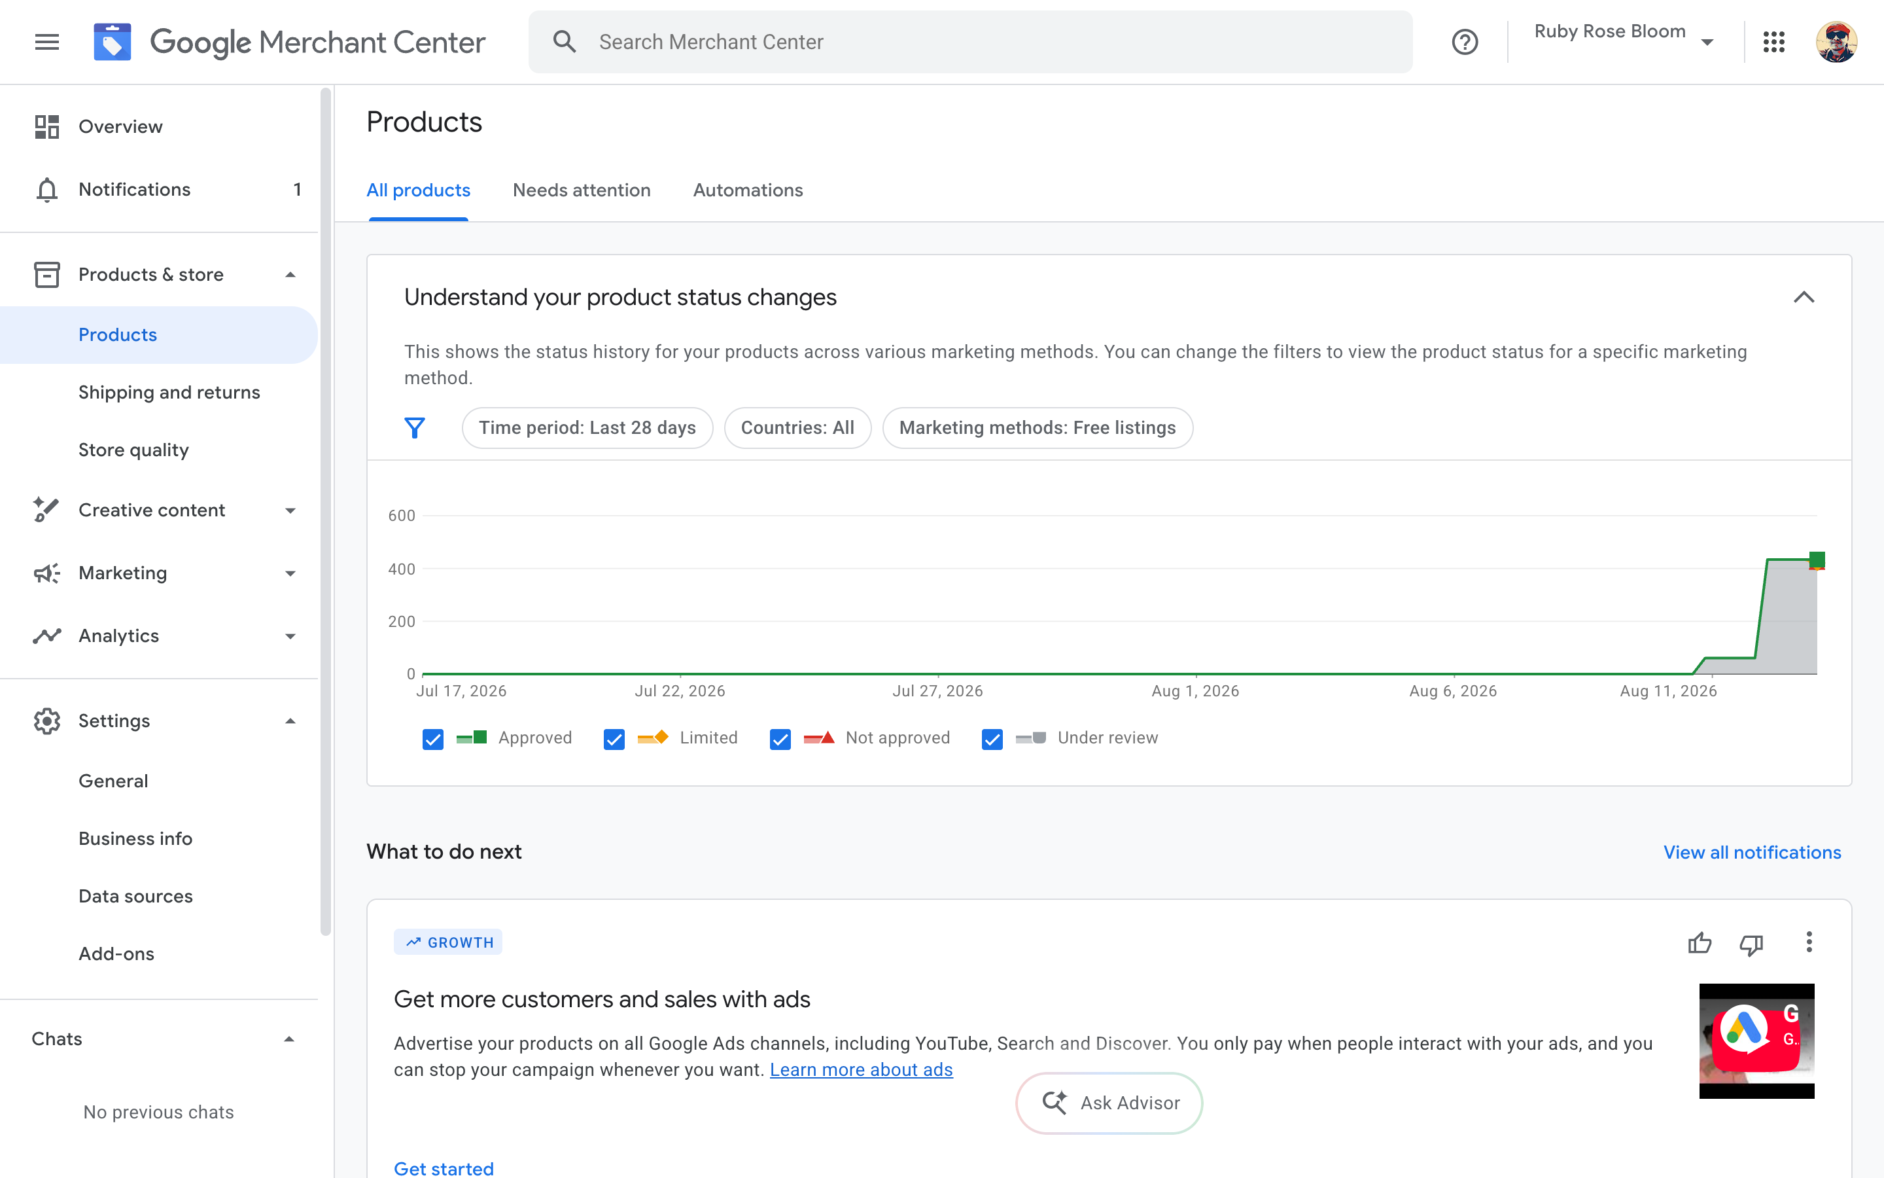Uncheck the Limited series checkbox

click(x=614, y=739)
